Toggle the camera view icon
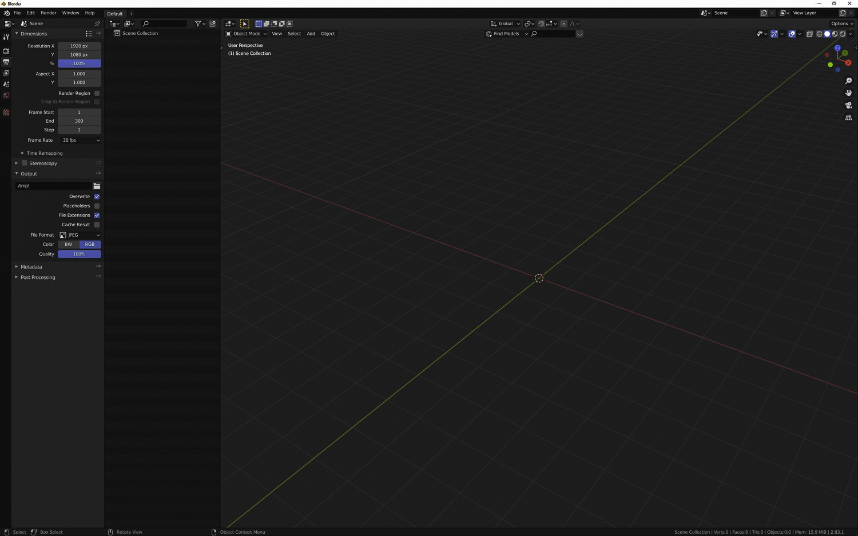 [x=848, y=105]
